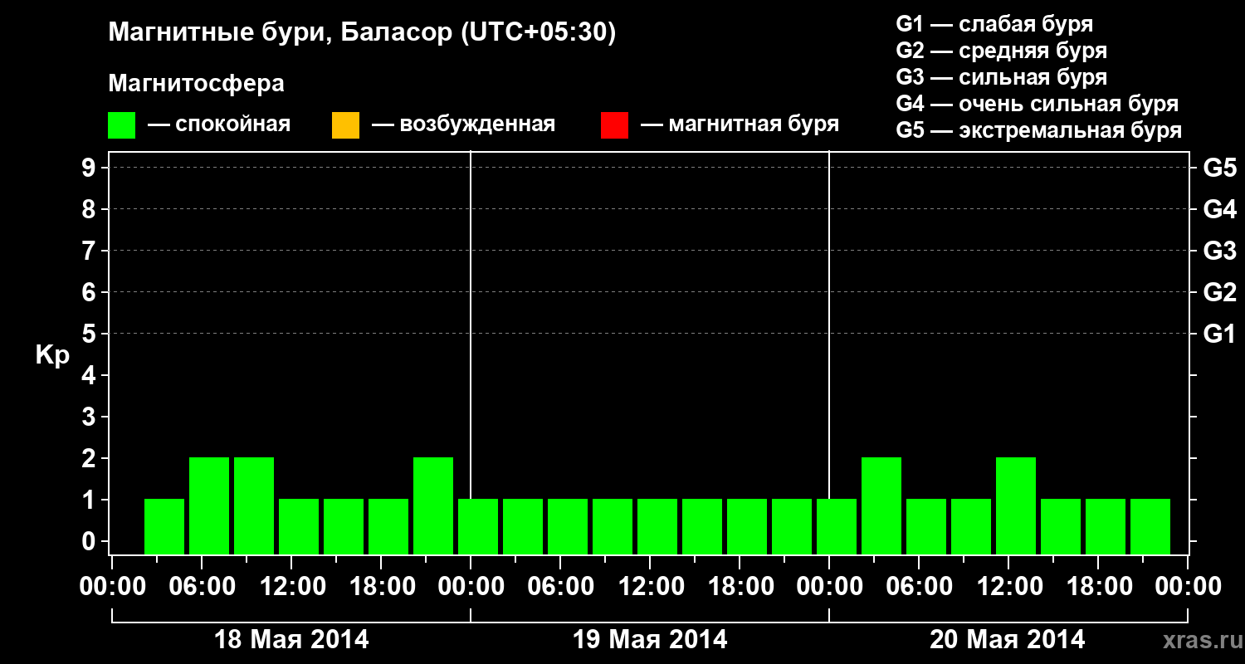Click the '18 Мая 2014' date label

click(292, 640)
